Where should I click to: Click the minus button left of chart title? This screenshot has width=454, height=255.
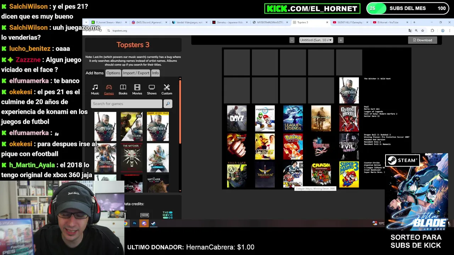[292, 40]
